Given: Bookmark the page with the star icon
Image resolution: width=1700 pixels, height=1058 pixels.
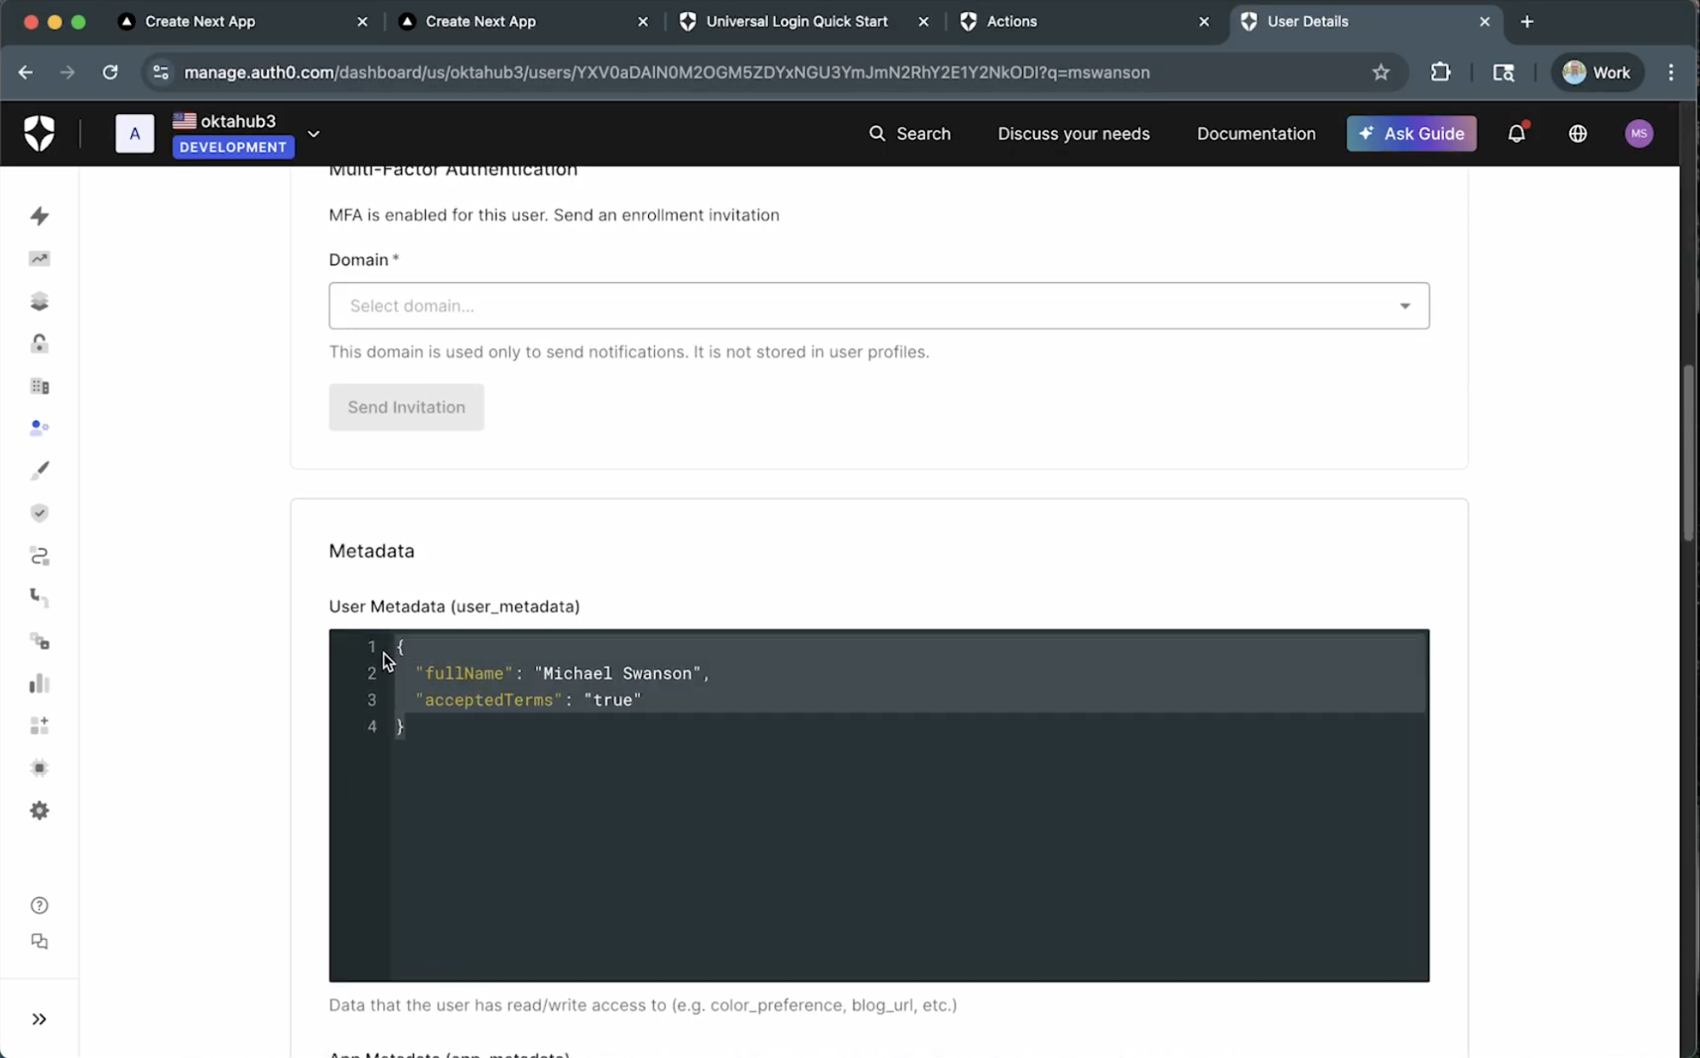Looking at the screenshot, I should coord(1379,72).
